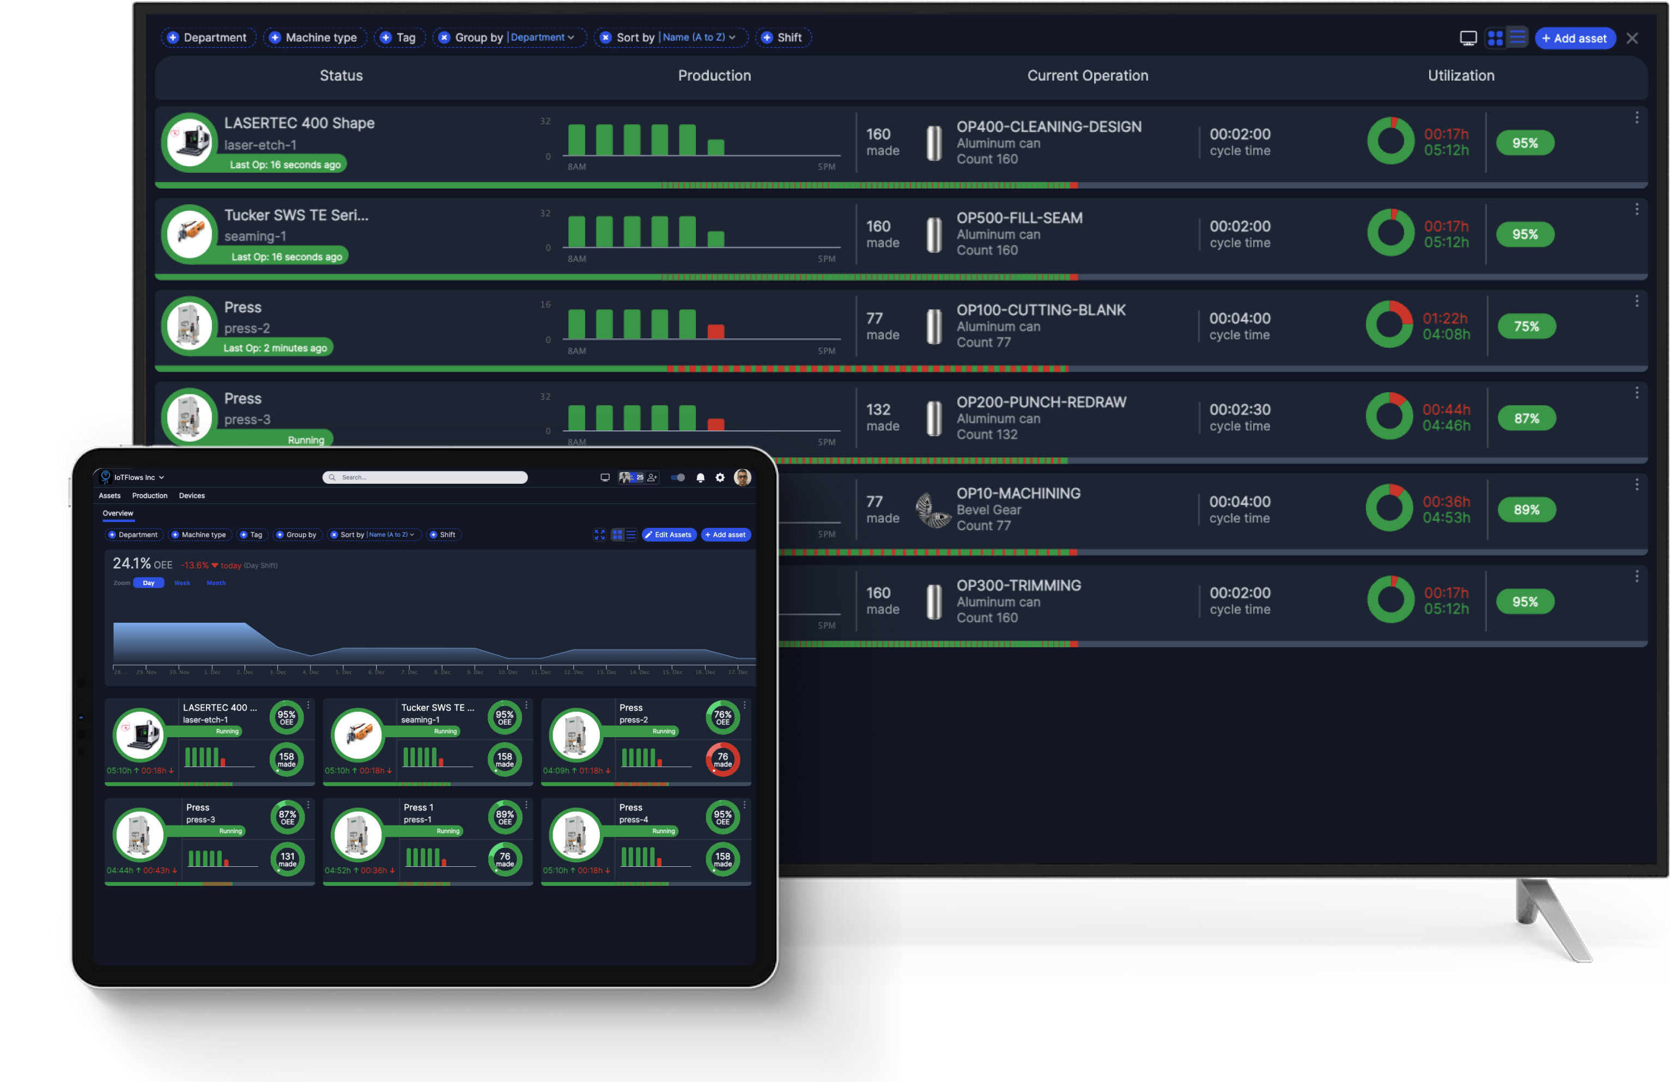Open settings with the tablet gear icon
This screenshot has height=1082, width=1670.
click(x=720, y=478)
